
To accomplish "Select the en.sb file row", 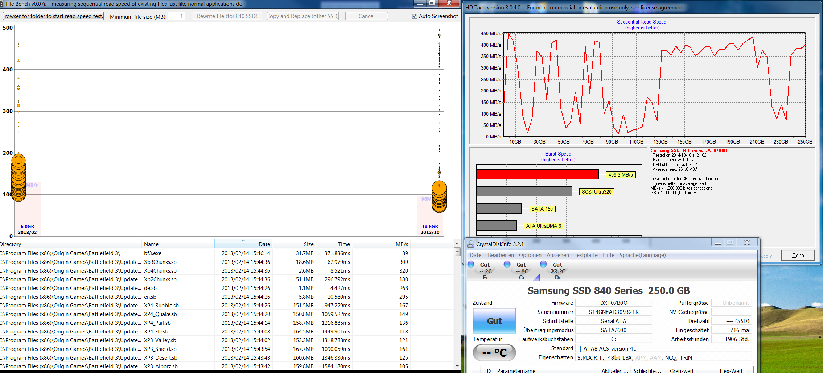I will click(x=227, y=297).
